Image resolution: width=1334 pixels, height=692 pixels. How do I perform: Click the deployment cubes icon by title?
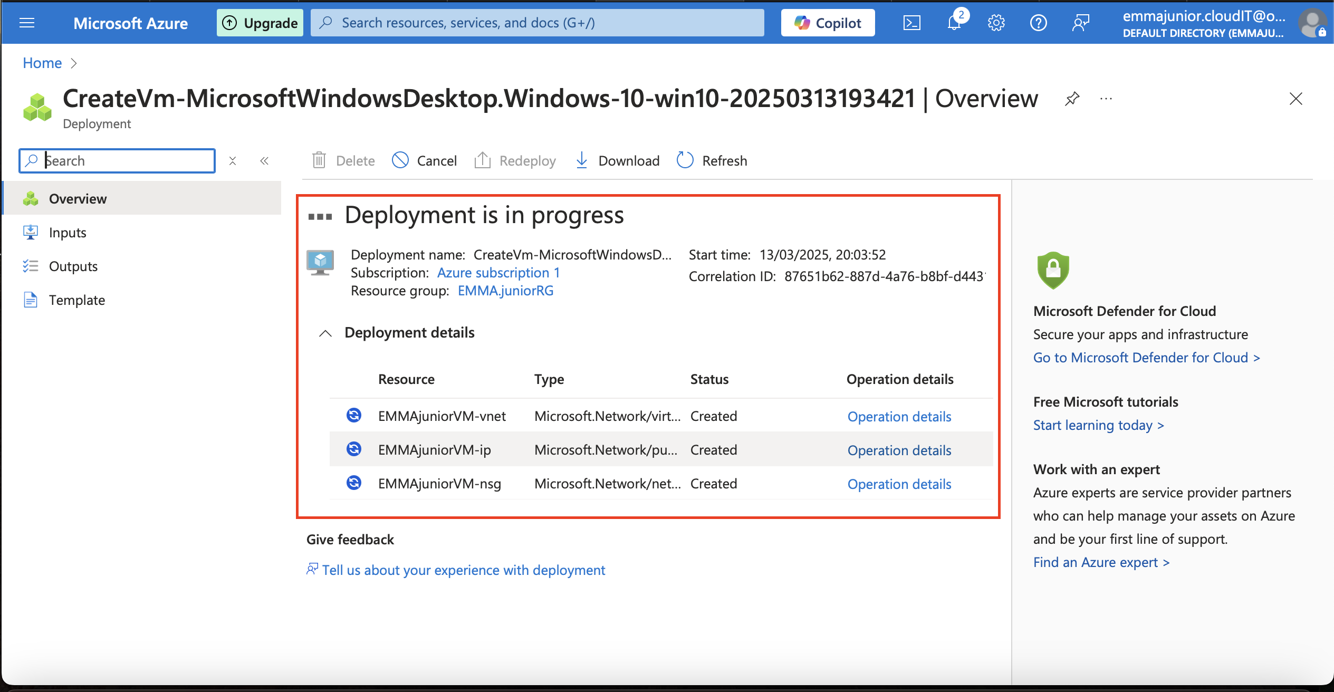tap(37, 107)
